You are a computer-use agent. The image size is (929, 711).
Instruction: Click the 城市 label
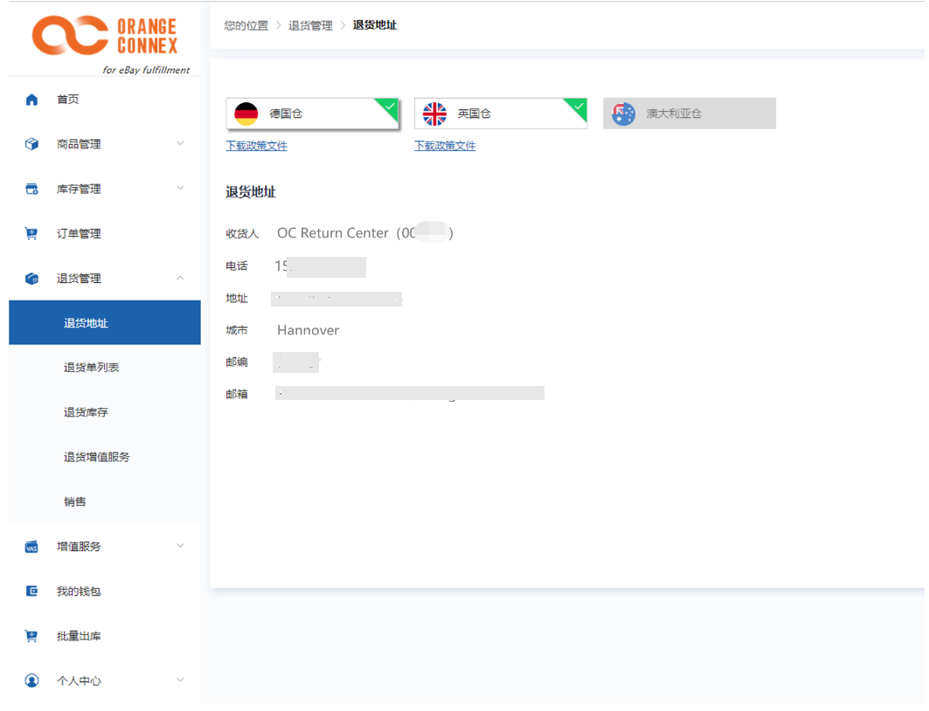[236, 330]
